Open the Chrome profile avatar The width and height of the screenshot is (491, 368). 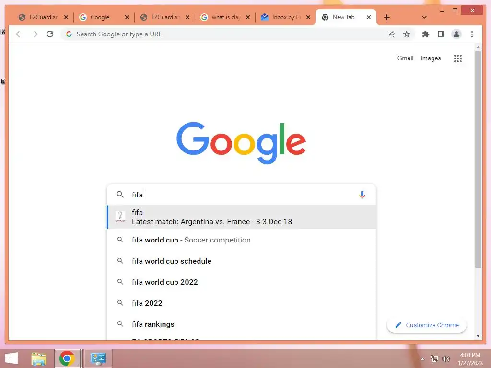point(456,34)
